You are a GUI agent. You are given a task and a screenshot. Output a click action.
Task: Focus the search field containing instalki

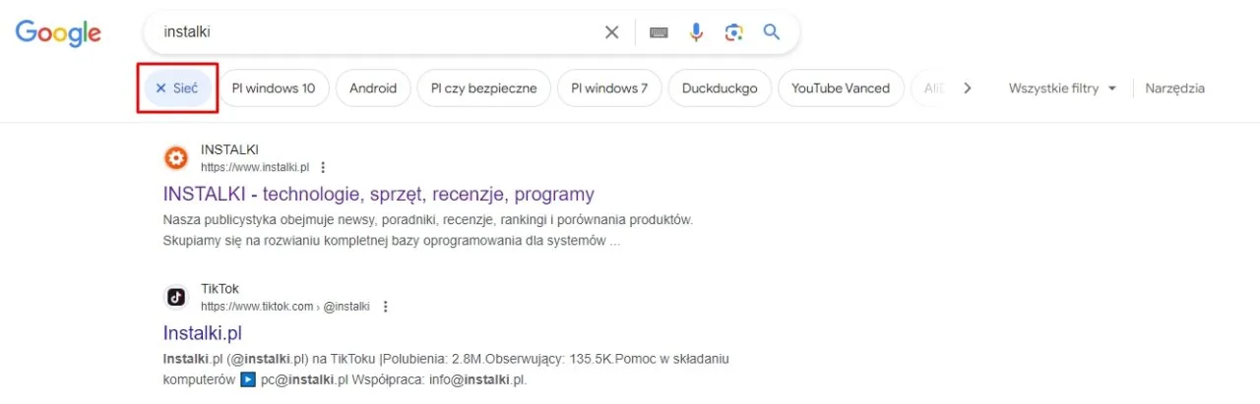(x=374, y=32)
